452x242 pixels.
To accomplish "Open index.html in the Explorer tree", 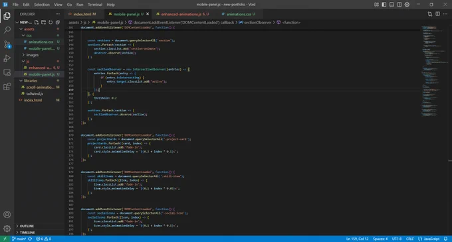I will (x=33, y=100).
